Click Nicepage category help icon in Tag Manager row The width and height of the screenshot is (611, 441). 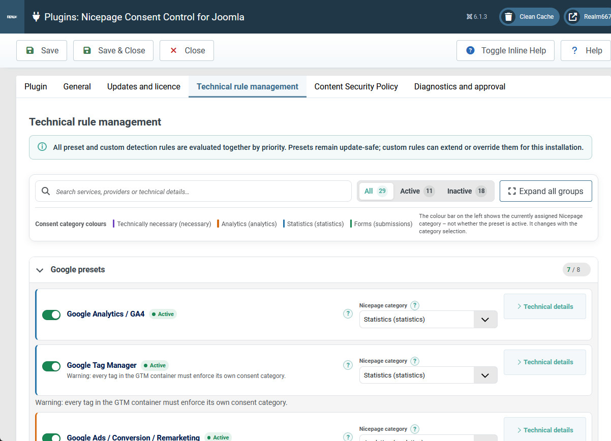(415, 361)
